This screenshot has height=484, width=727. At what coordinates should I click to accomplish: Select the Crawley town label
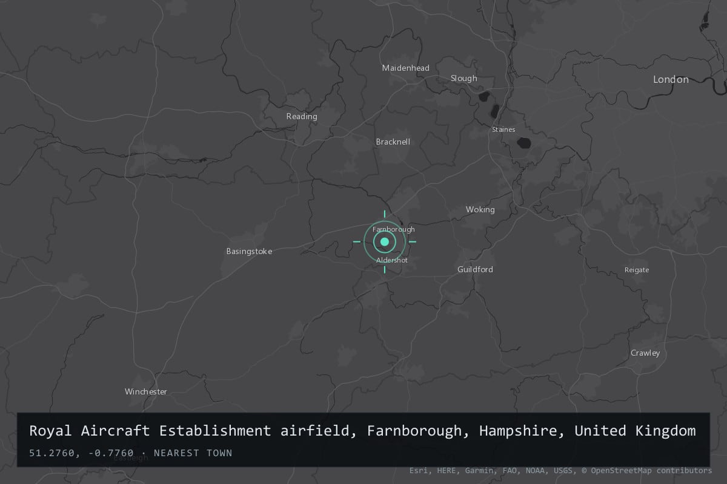645,353
